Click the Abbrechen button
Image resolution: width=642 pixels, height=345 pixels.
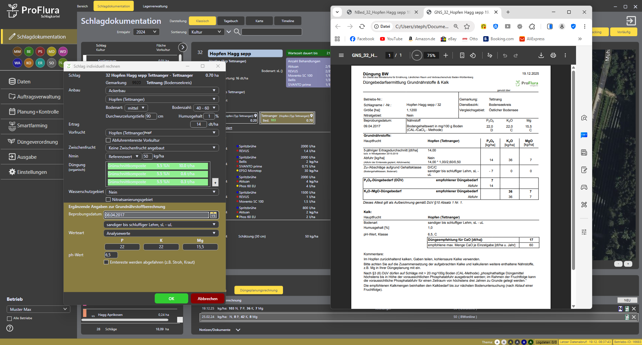207,298
